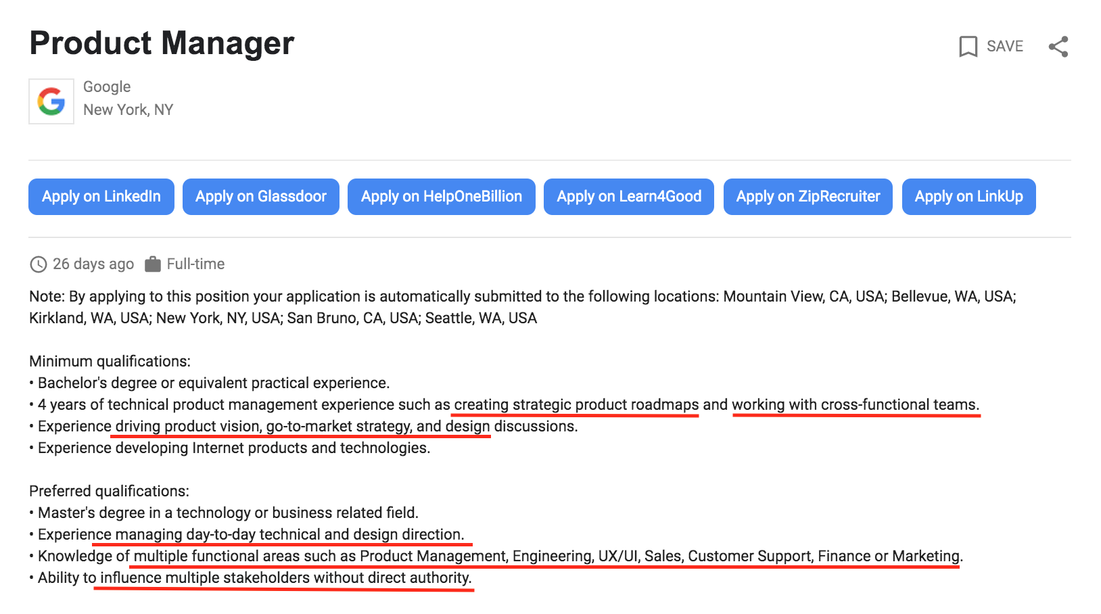This screenshot has height=614, width=1101.
Task: Click the briefcase icon beside Full-time
Action: coord(153,264)
